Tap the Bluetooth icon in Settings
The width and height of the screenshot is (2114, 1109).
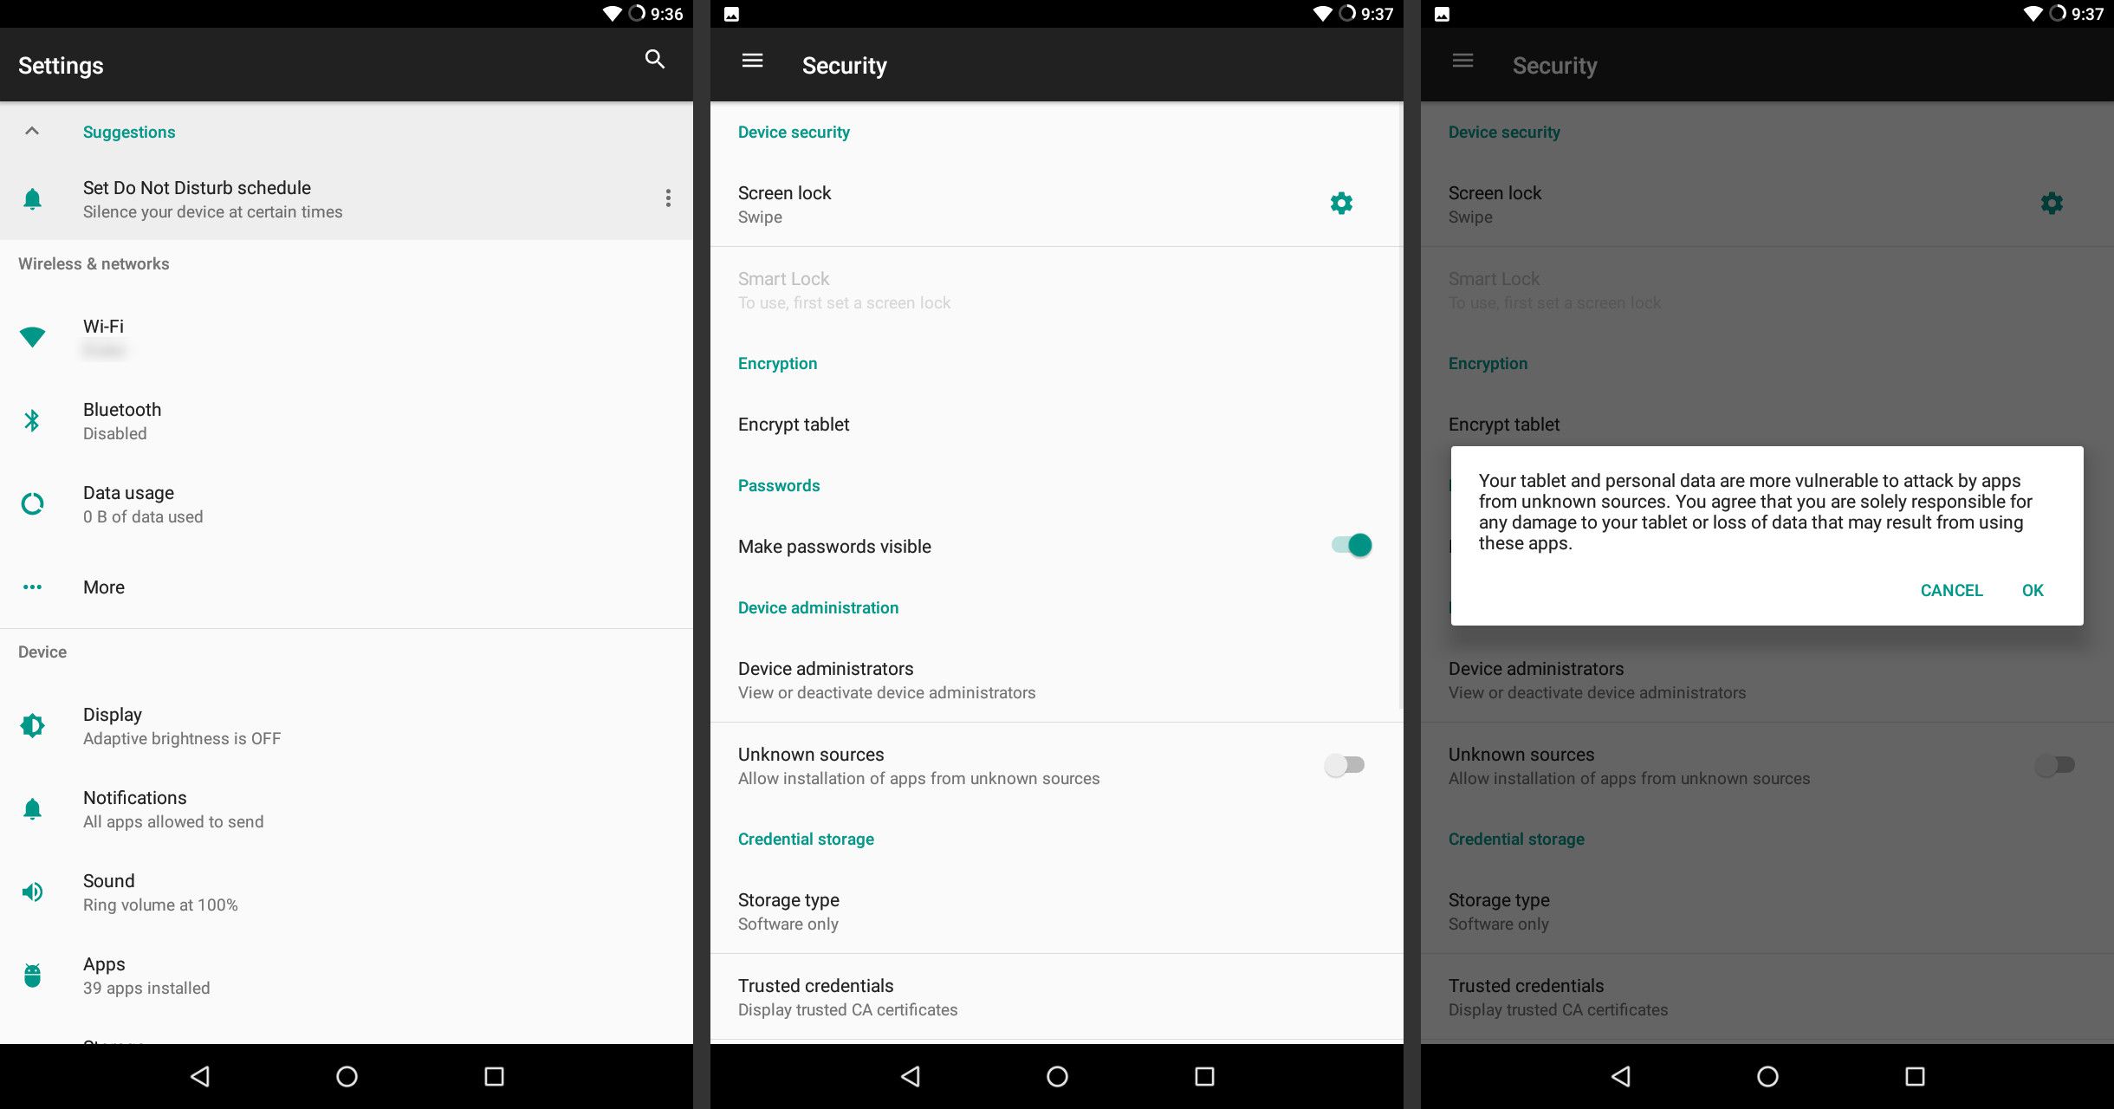click(x=34, y=419)
